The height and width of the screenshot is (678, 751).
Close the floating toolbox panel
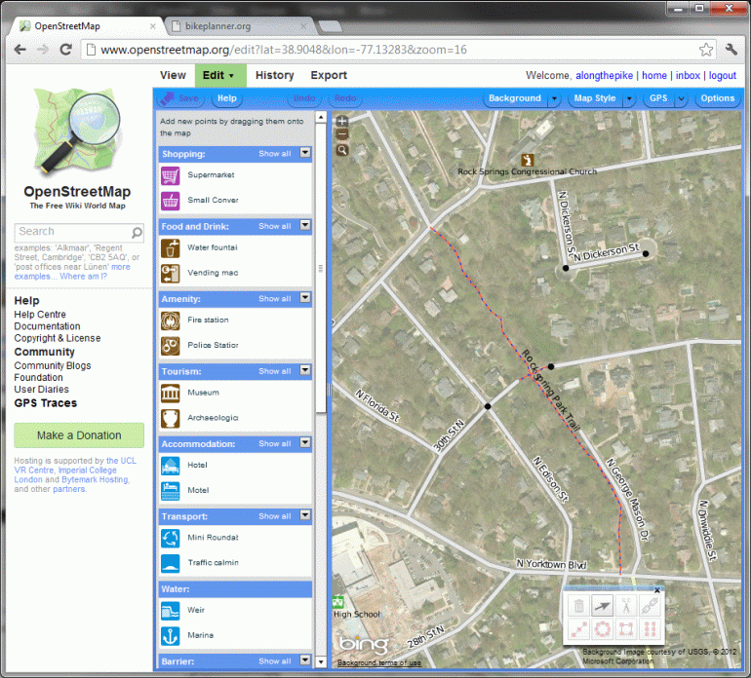657,590
